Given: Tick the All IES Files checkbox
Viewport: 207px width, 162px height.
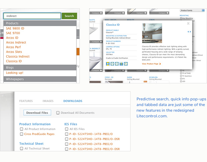Looking at the screenshot, I should coord(66,129).
